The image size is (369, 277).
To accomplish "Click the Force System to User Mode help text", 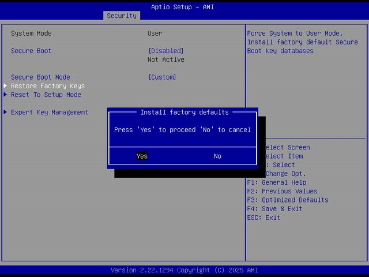I will [302, 42].
